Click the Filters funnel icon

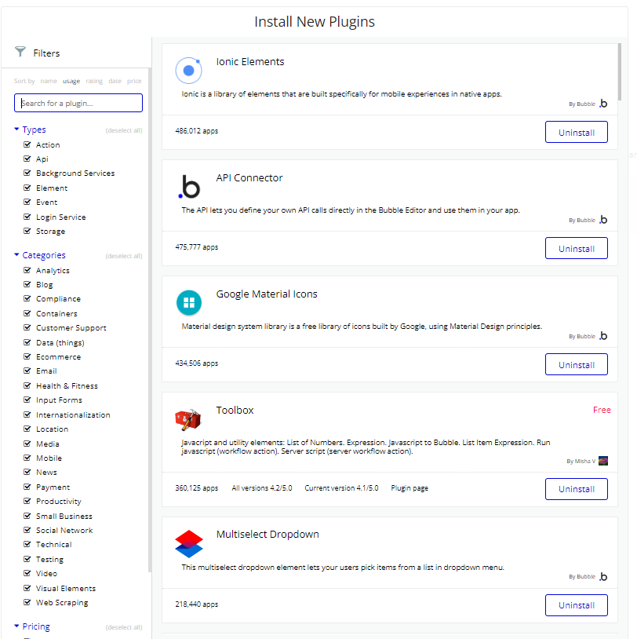[x=20, y=53]
